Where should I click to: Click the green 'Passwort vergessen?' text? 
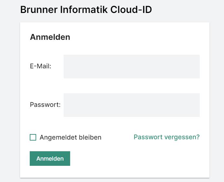(x=166, y=137)
